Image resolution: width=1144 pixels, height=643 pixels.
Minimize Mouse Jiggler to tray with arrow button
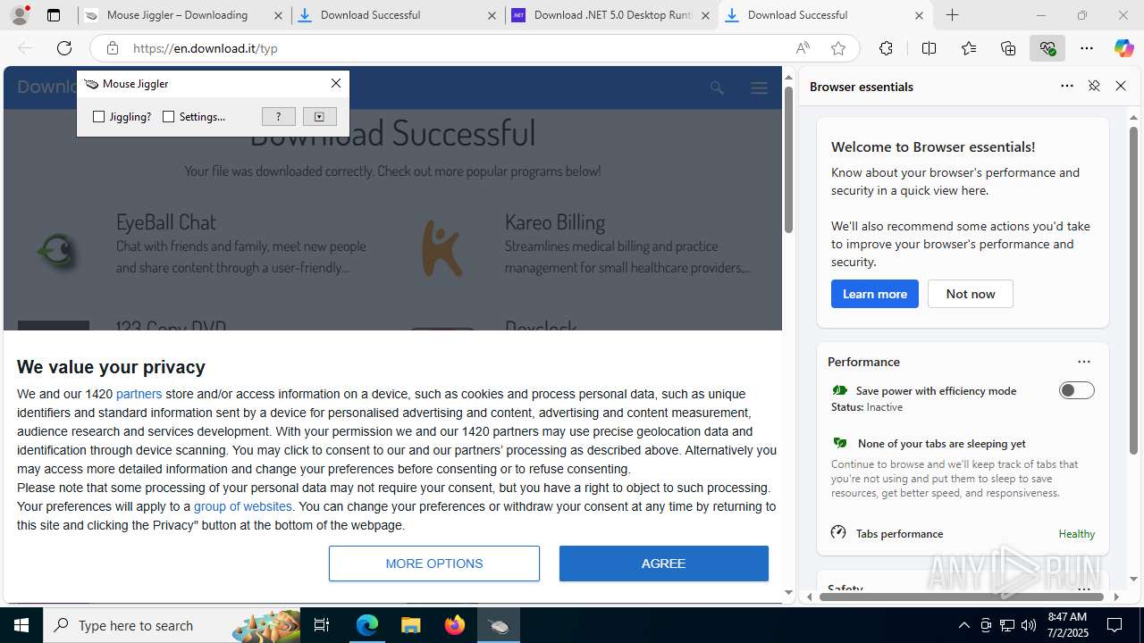point(319,117)
